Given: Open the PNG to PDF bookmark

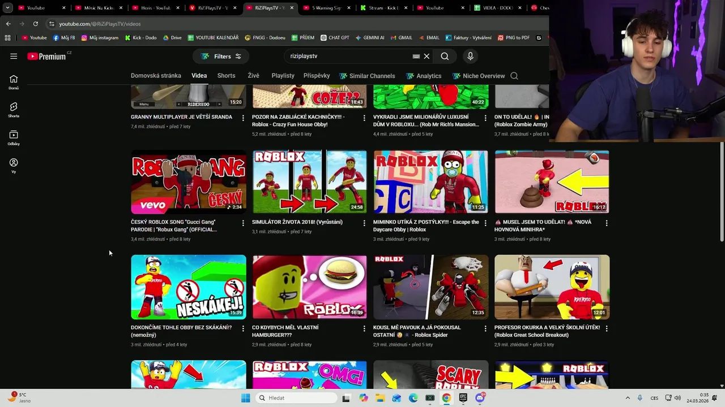Looking at the screenshot, I should click(x=513, y=38).
